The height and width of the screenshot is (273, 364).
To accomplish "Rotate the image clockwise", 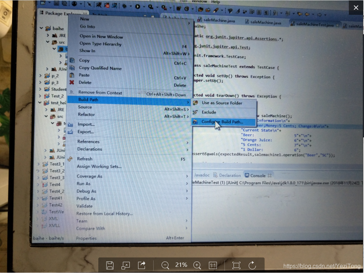I will (252, 265).
